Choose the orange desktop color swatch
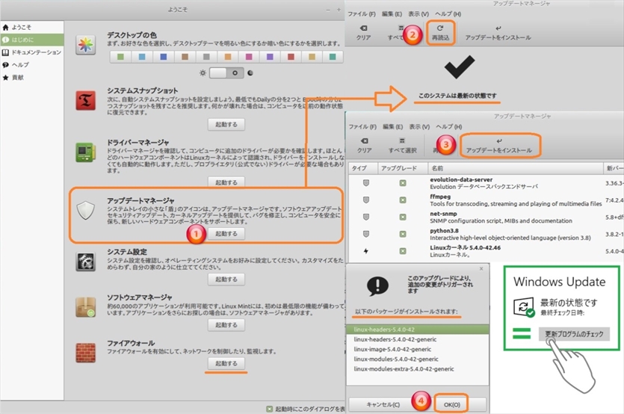 (x=228, y=57)
